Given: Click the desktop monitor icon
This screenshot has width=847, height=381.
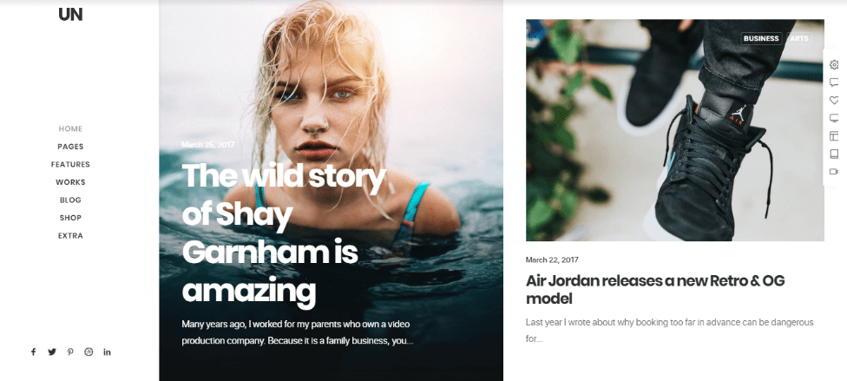Looking at the screenshot, I should (833, 118).
